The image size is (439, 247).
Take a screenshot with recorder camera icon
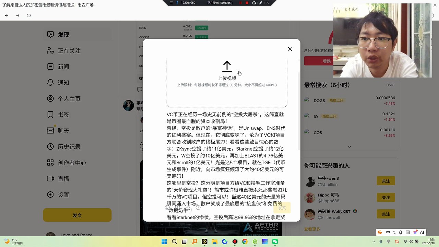[254, 3]
